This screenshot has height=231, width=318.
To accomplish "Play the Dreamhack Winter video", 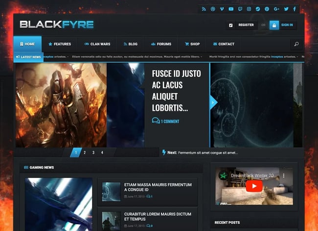I will coord(254,186).
